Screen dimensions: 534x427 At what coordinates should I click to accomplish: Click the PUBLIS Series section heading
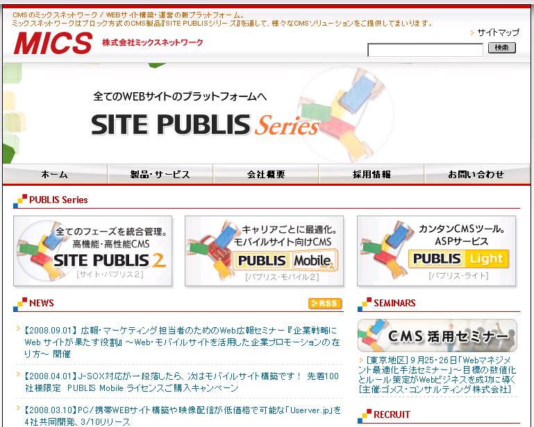(x=58, y=200)
